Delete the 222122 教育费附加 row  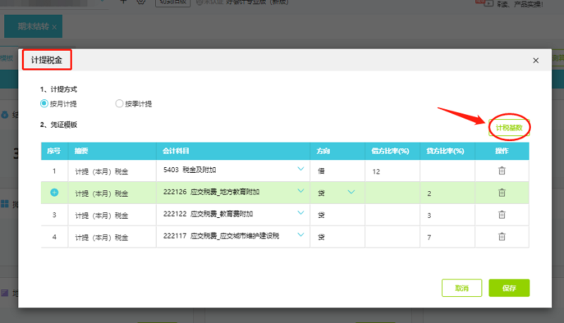click(x=502, y=214)
